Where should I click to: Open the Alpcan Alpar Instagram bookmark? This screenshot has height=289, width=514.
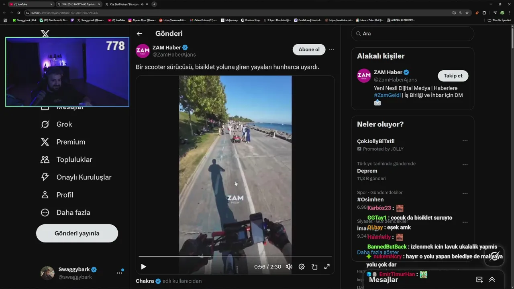pyautogui.click(x=142, y=20)
